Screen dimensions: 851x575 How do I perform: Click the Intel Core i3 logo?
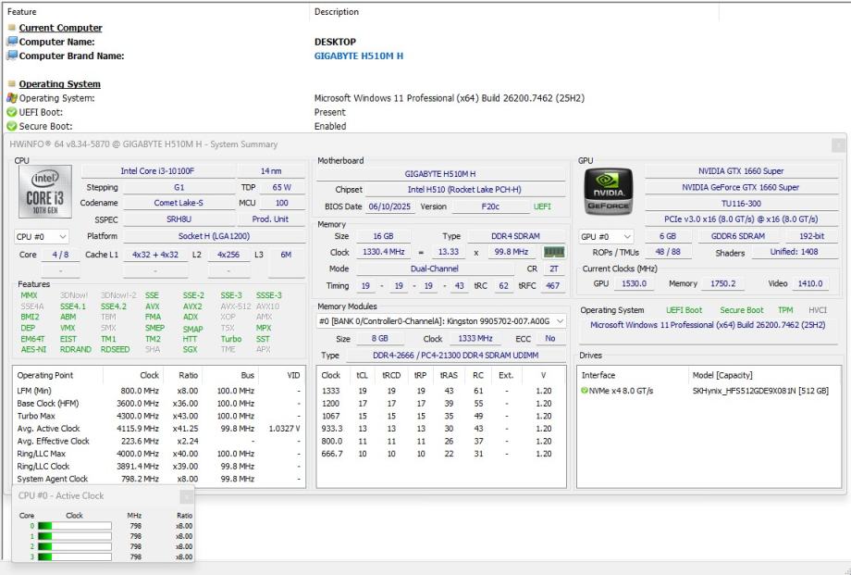point(45,192)
